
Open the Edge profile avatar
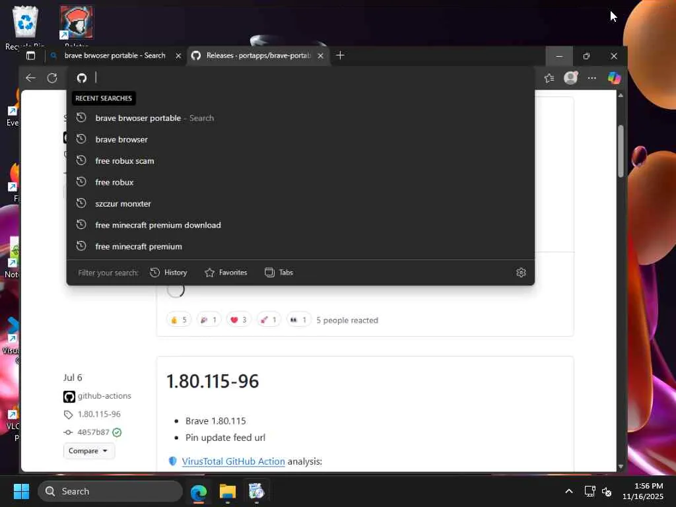pos(571,78)
